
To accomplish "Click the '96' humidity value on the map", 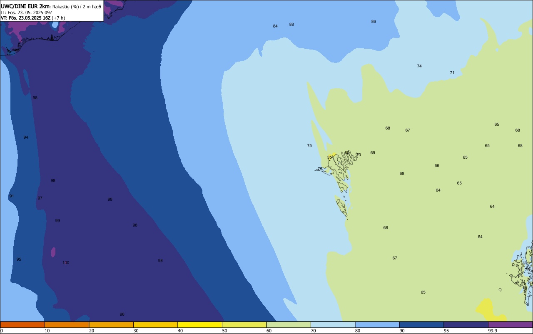I will pos(122,314).
